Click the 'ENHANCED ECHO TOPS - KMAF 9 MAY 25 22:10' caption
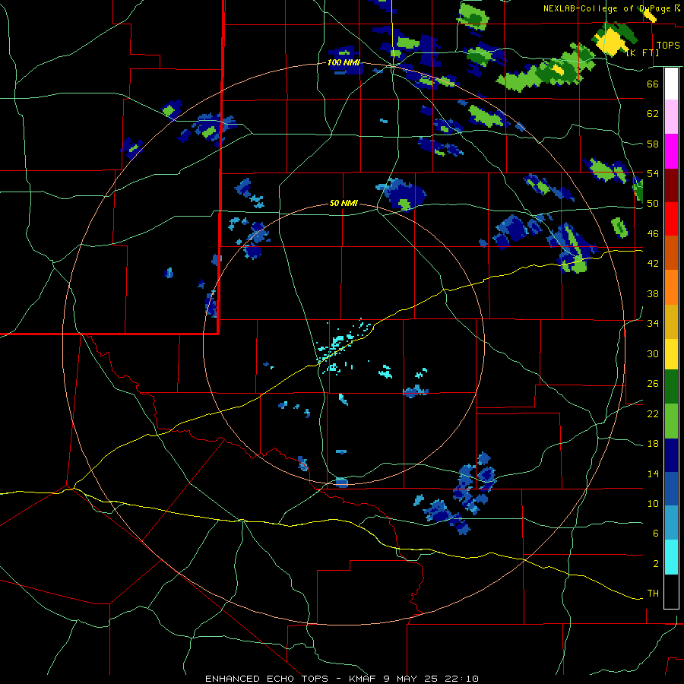This screenshot has height=684, width=684. point(342,679)
